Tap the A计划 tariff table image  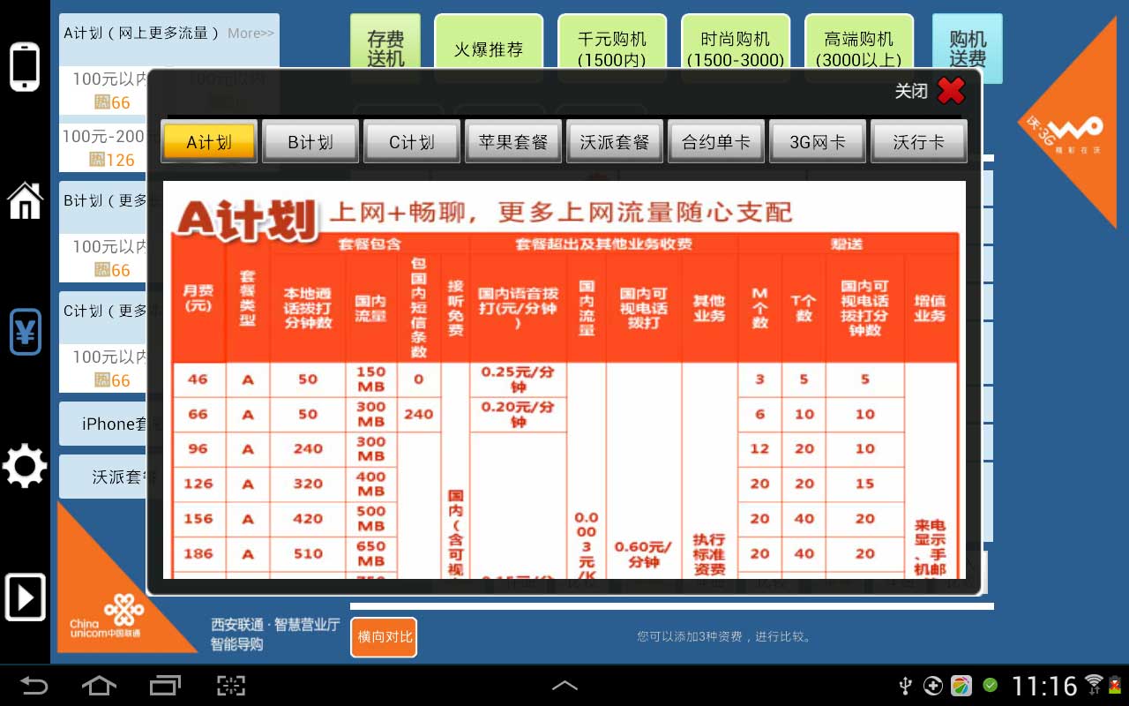click(x=564, y=379)
